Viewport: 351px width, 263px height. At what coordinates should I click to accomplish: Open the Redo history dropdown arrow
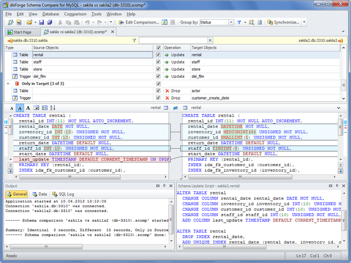[106, 22]
